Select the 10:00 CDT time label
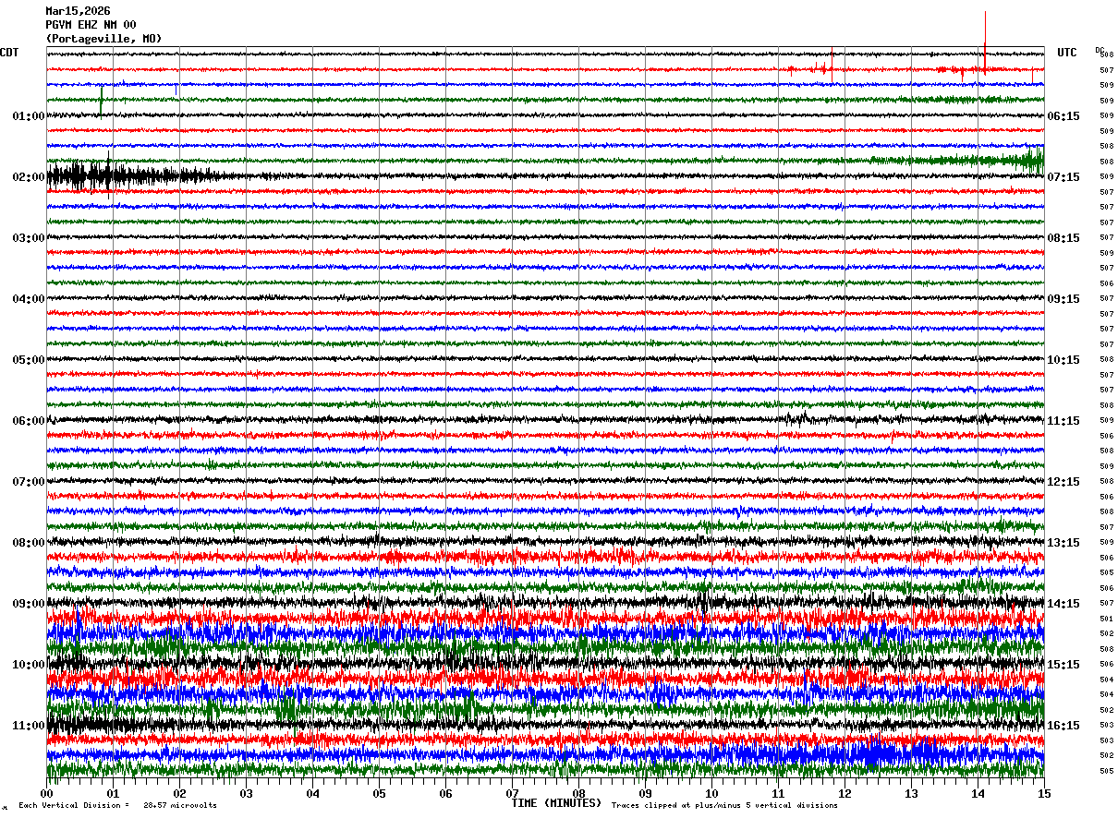 coord(29,665)
